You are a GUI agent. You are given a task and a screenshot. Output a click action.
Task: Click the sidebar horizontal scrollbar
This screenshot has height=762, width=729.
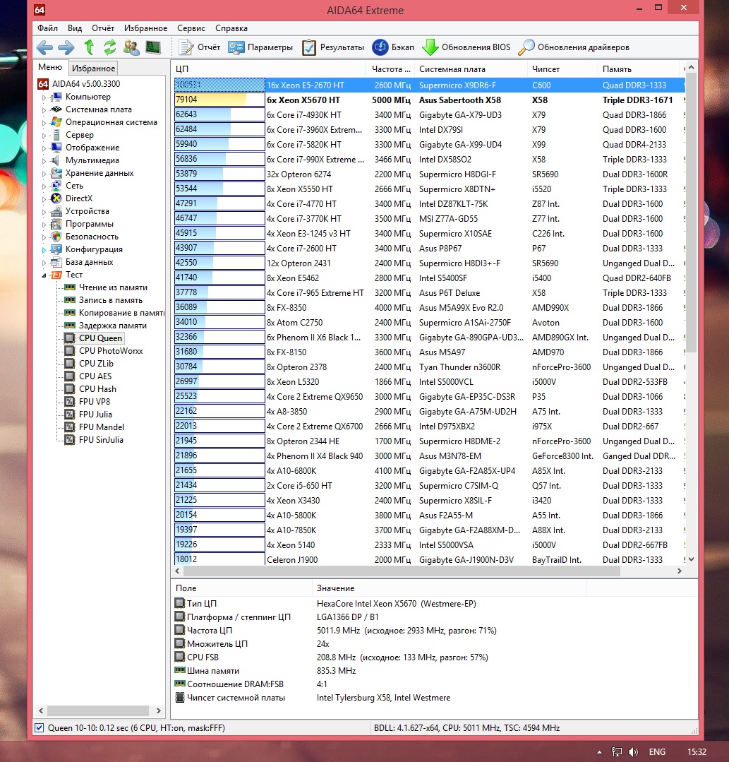(100, 710)
